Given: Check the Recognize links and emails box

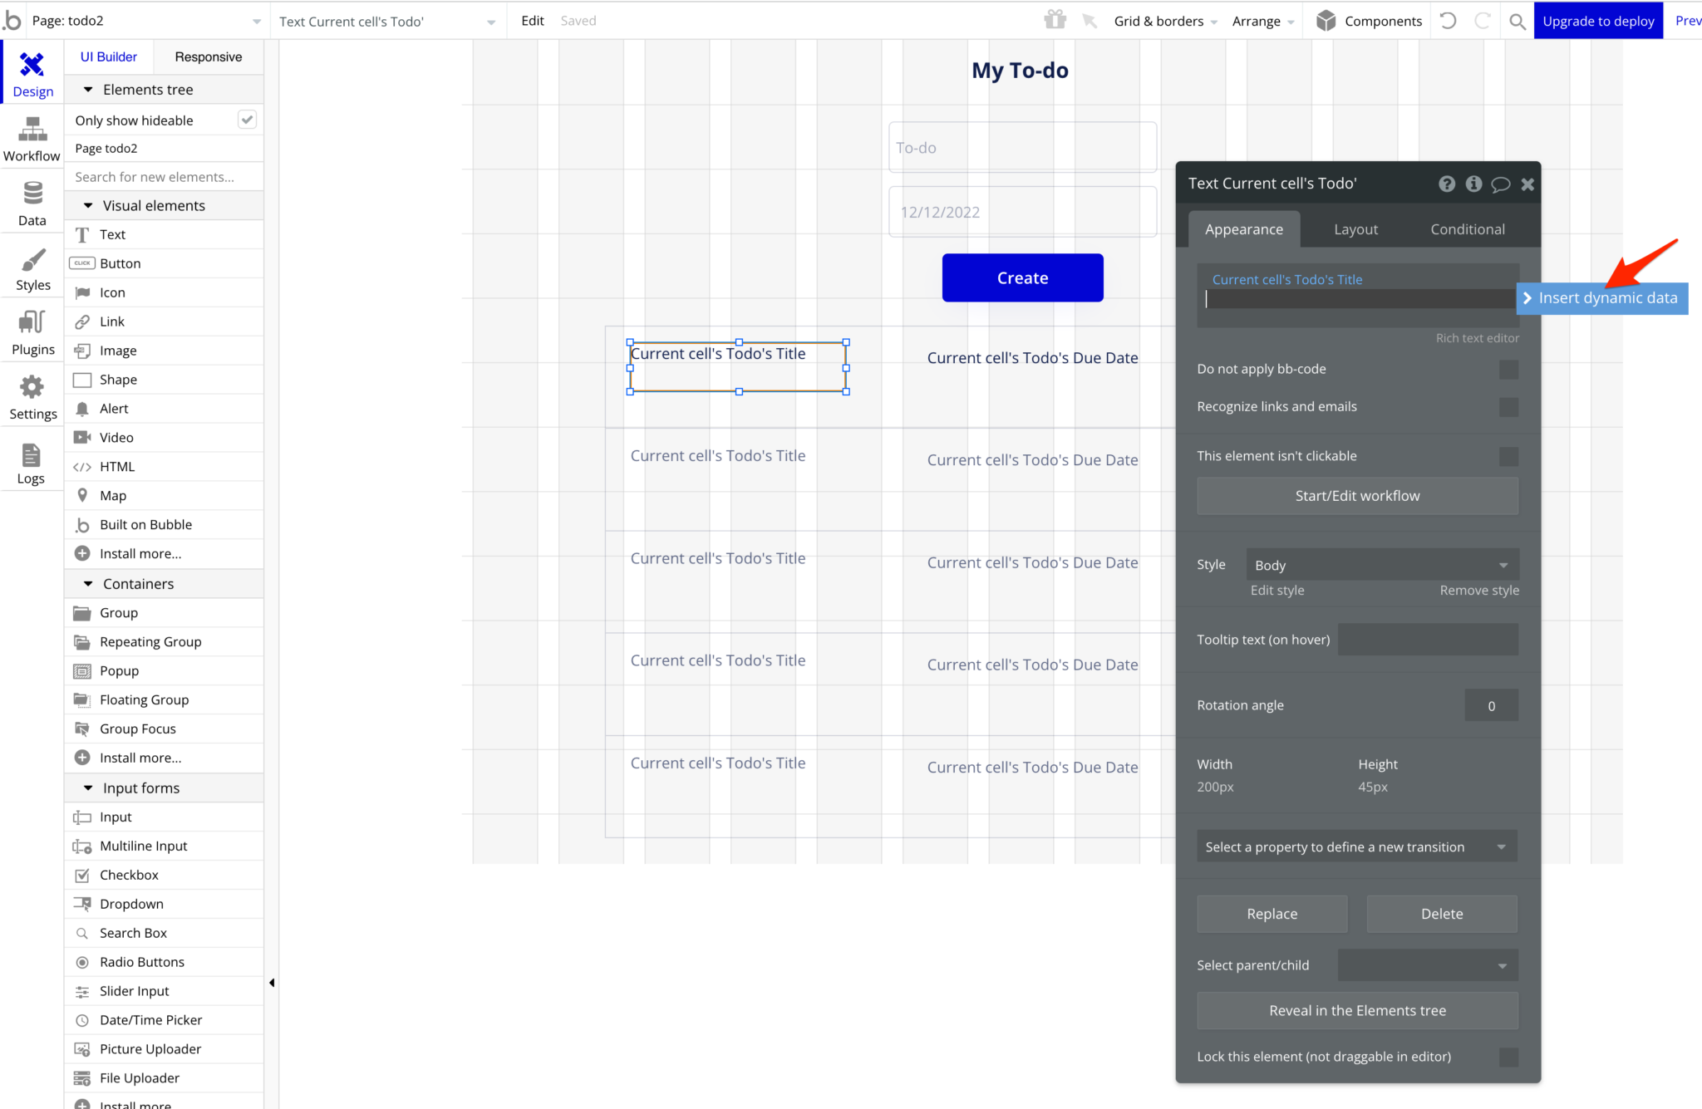Looking at the screenshot, I should click(x=1508, y=407).
